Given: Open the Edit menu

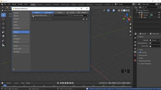Looking at the screenshot, I should click(x=9, y=4).
